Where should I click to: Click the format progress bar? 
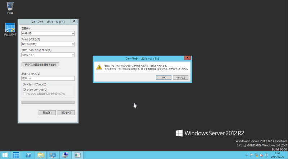48,102
